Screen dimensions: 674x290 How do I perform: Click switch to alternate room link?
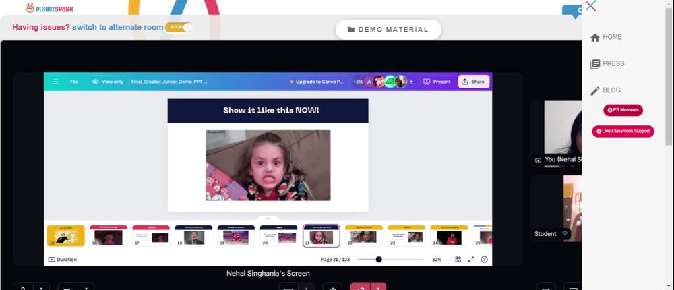point(118,27)
